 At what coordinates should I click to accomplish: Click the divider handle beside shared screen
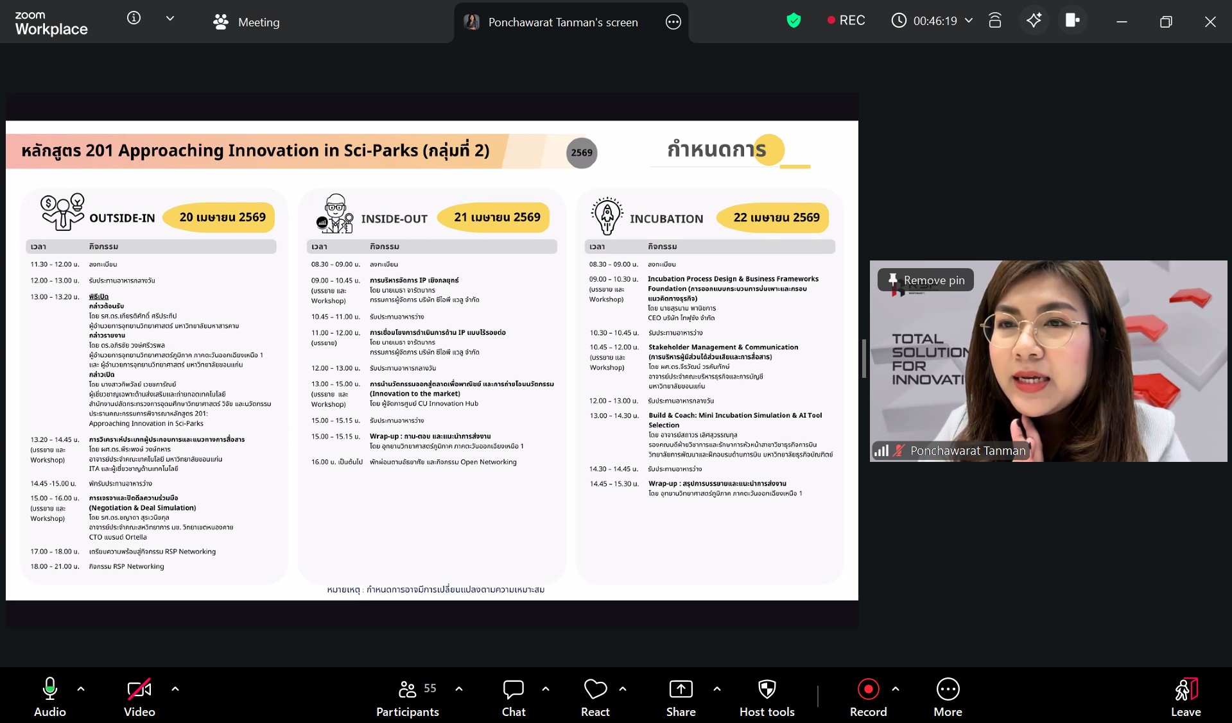[863, 359]
